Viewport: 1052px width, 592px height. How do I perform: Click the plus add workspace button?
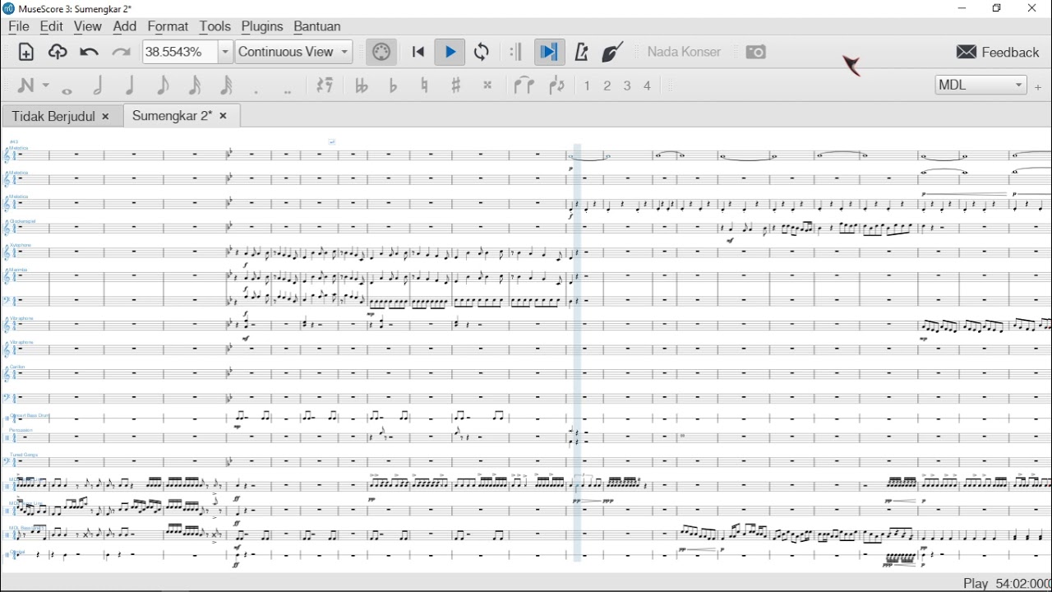pos(1039,87)
